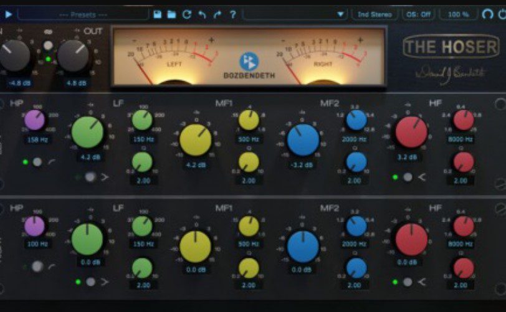506x312 pixels.
Task: Click the 4.8 dB output gain value
Action: [76, 83]
